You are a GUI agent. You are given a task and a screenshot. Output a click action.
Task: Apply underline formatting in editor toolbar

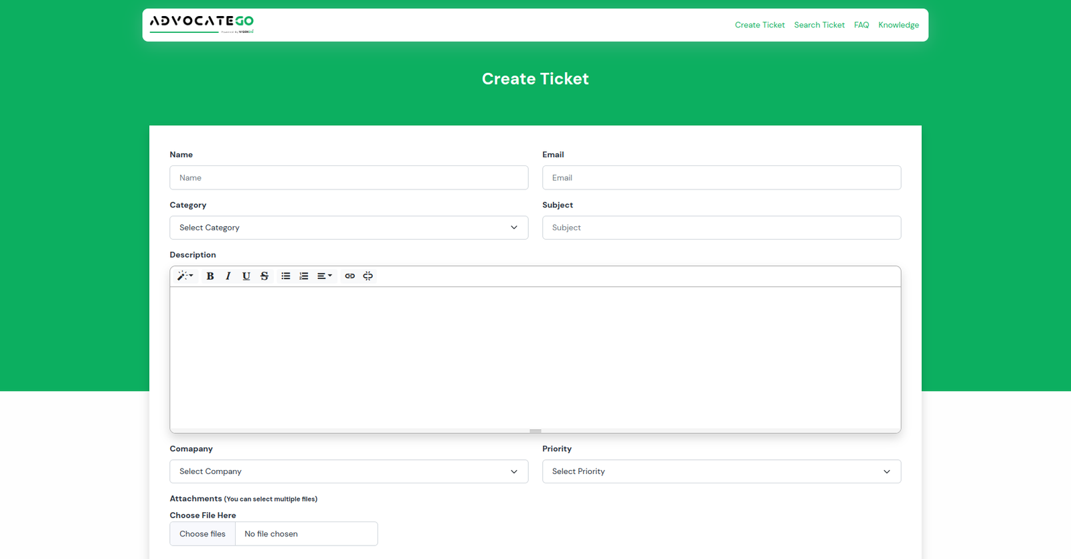[246, 276]
